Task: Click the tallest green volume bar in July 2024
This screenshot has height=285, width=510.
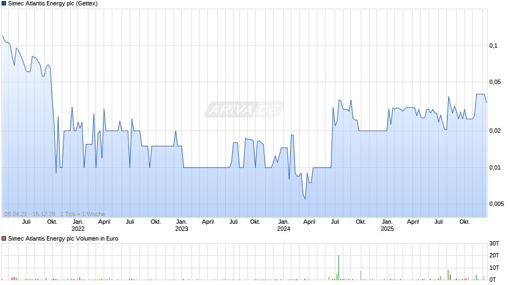Action: pyautogui.click(x=339, y=268)
